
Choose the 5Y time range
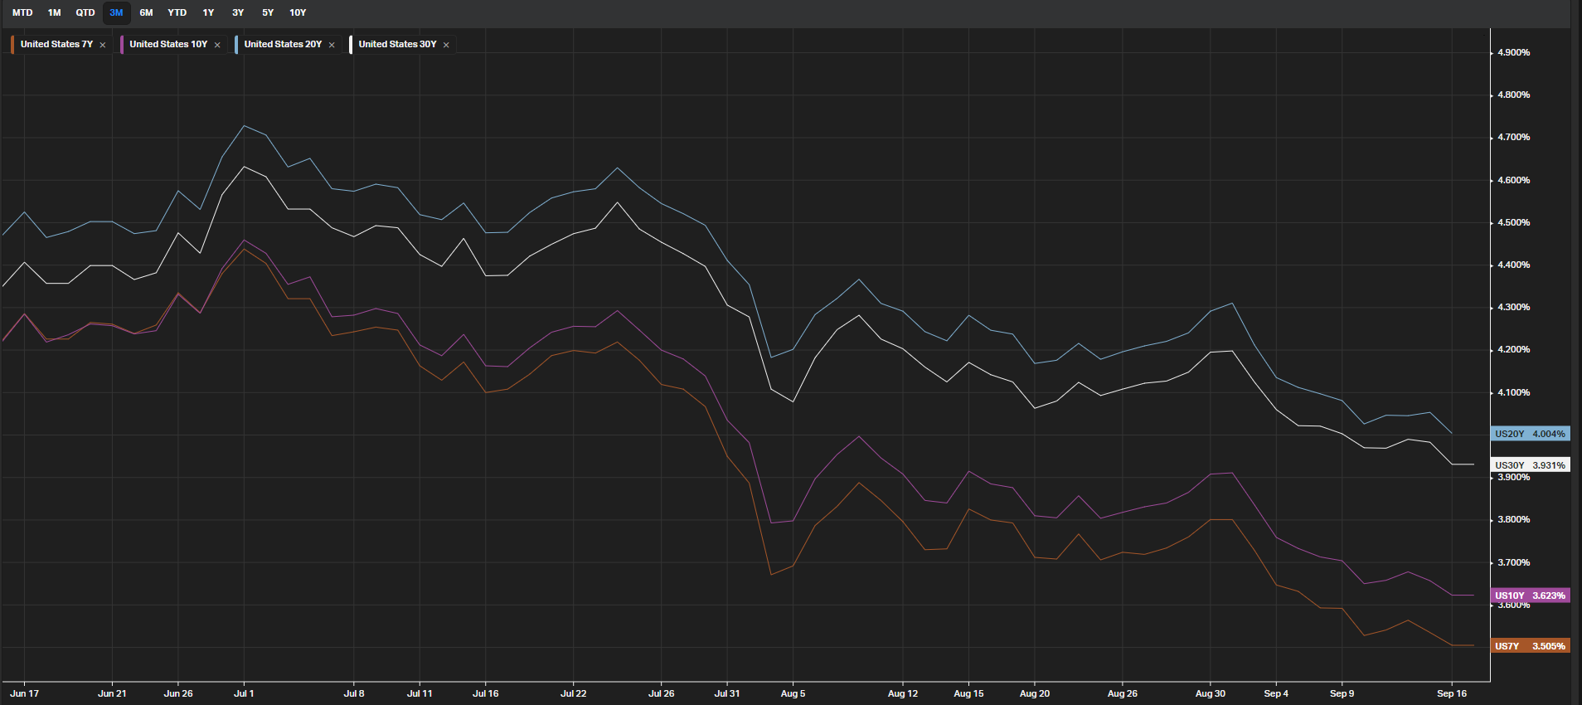pyautogui.click(x=268, y=12)
